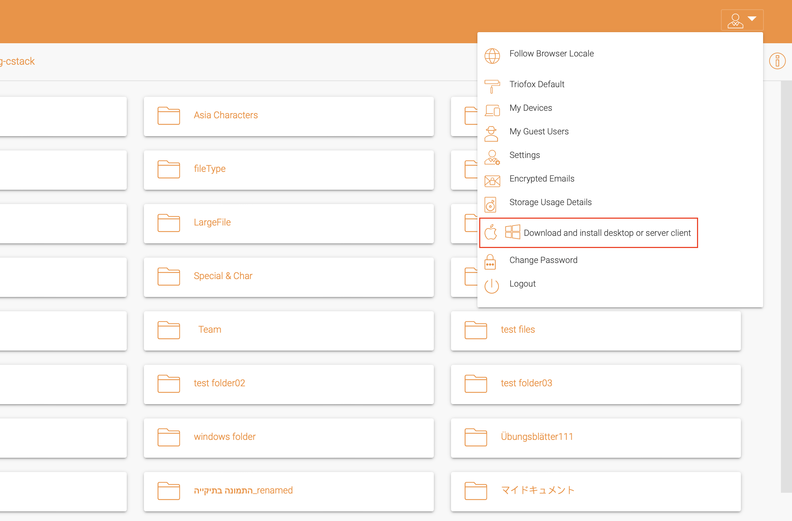Image resolution: width=792 pixels, height=521 pixels.
Task: Click the My Guest Users icon
Action: tap(493, 132)
